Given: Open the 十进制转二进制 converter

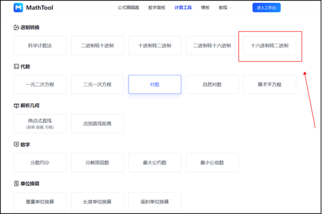Looking at the screenshot, I should click(x=155, y=45).
